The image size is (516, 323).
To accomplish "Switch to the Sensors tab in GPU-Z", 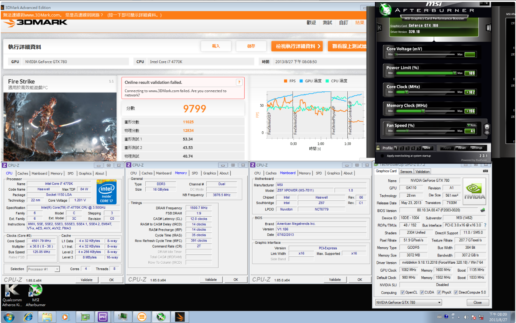I will point(406,171).
